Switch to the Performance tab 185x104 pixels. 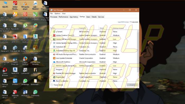[x=63, y=17]
